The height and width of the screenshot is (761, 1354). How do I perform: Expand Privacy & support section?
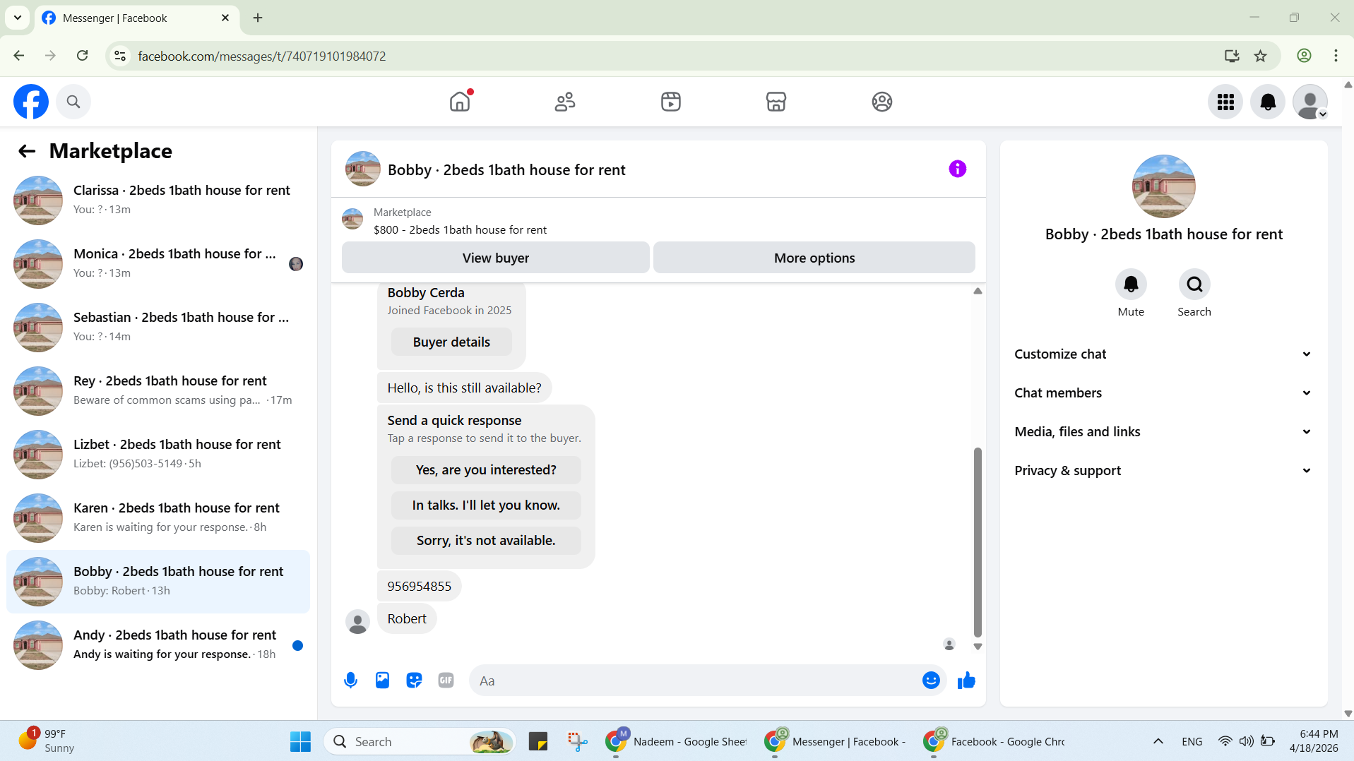click(1163, 471)
